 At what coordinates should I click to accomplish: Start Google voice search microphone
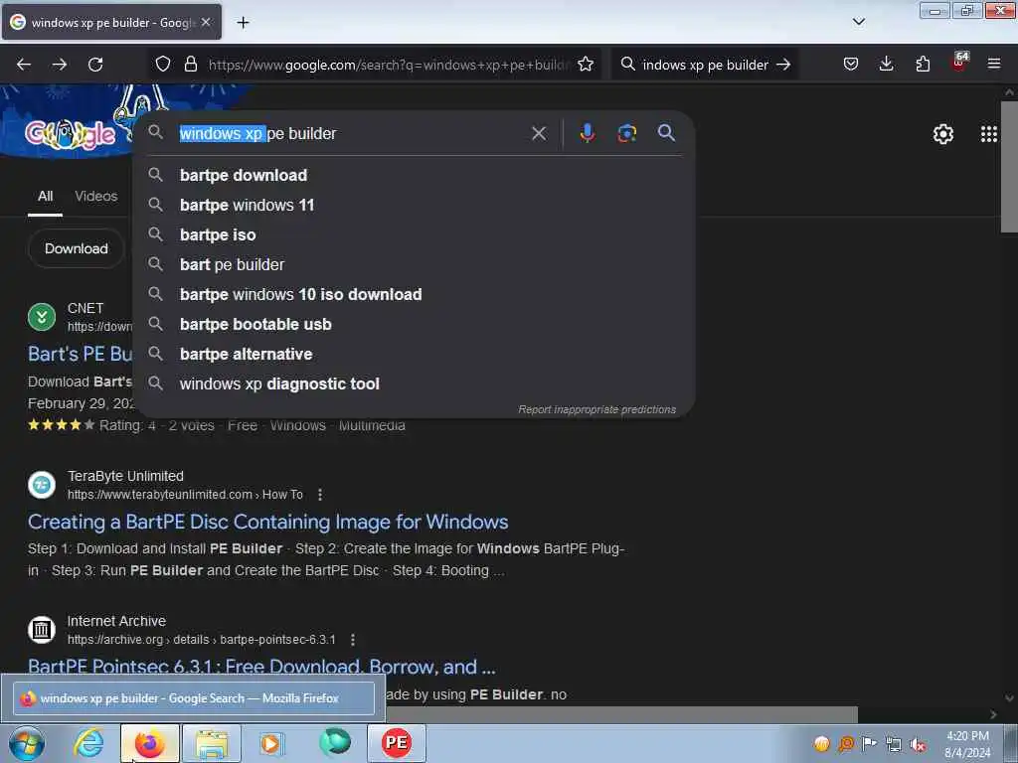[x=587, y=133]
